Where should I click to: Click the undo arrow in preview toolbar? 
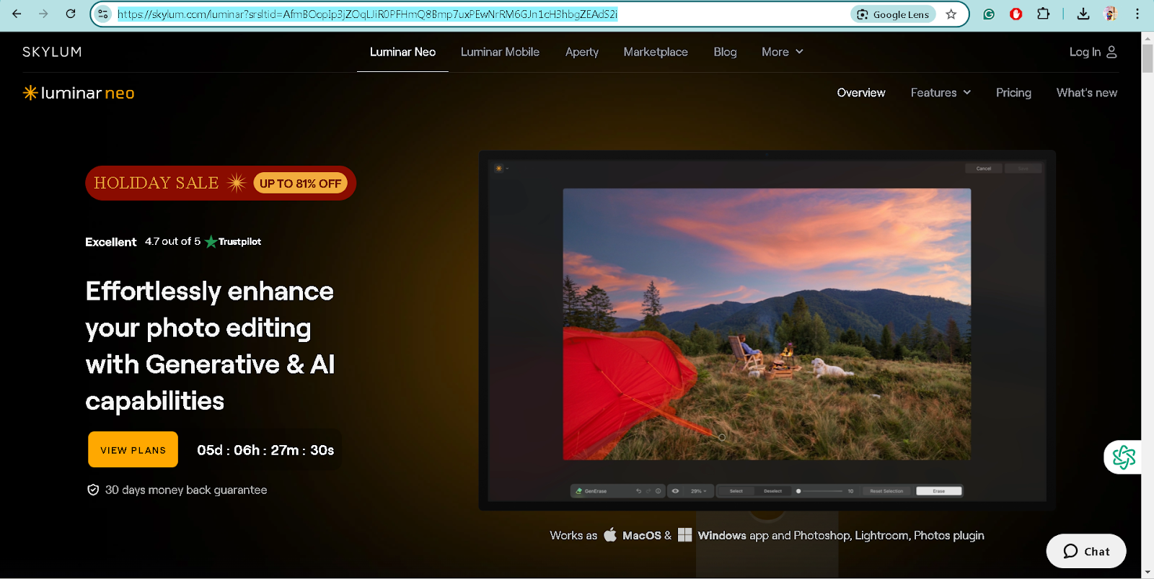(x=638, y=491)
